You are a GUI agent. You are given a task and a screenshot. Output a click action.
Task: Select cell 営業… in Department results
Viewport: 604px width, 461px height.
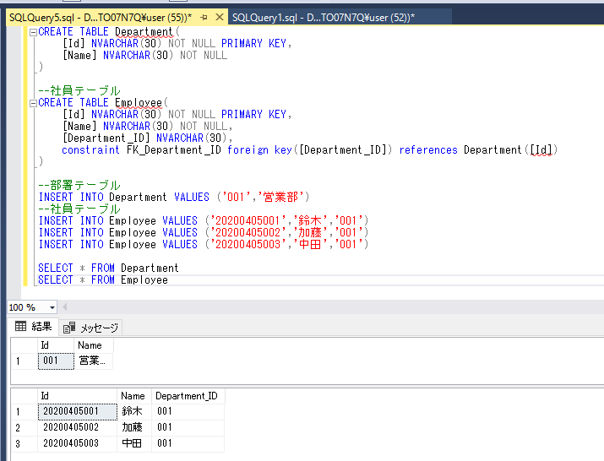coord(94,361)
